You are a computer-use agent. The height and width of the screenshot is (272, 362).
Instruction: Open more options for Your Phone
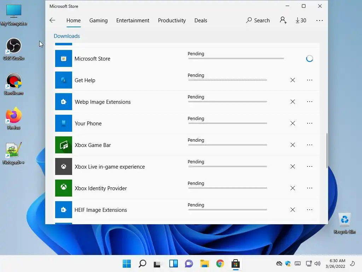click(x=310, y=123)
